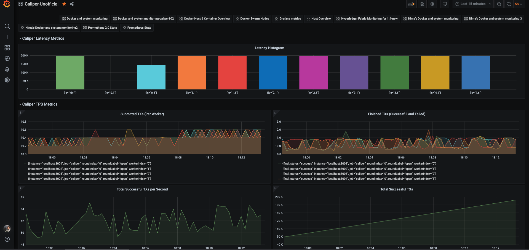Open Total Successful TXs per Second panel menu
Image resolution: width=529 pixels, height=250 pixels.
(x=142, y=189)
